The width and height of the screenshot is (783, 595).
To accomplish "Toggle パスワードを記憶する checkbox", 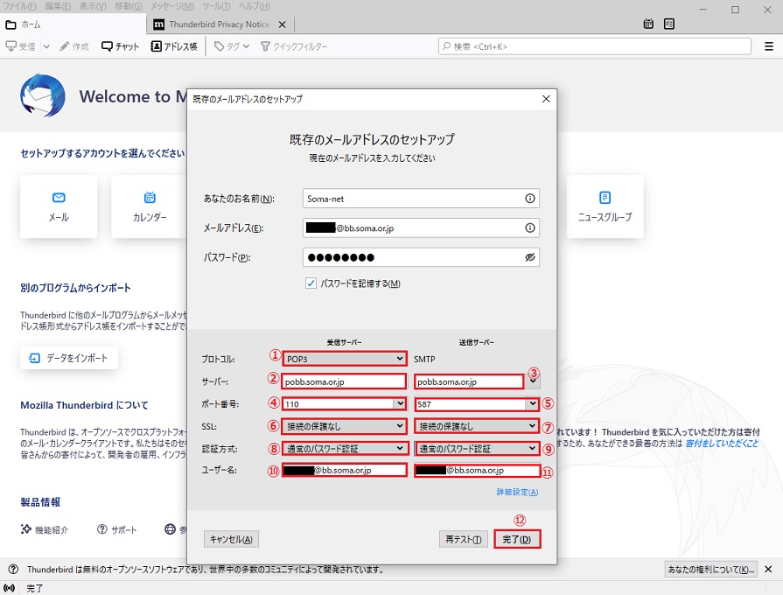I will 311,283.
